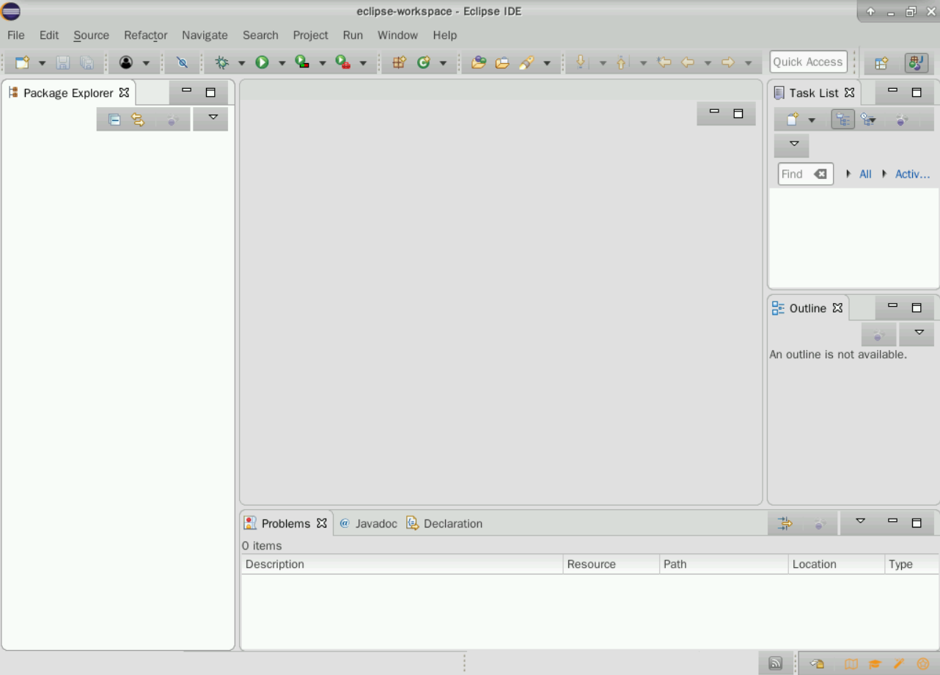Click the New Task icon in Task List
Viewport: 940px width, 675px height.
pos(792,120)
